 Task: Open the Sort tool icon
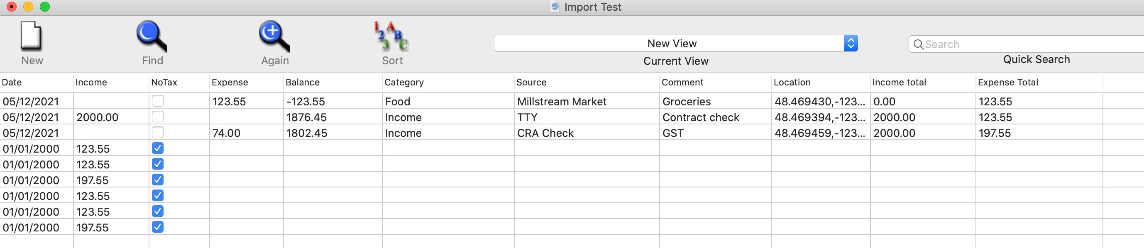click(x=391, y=36)
